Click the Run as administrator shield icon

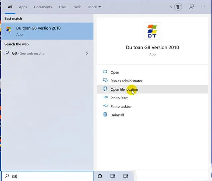tap(105, 80)
